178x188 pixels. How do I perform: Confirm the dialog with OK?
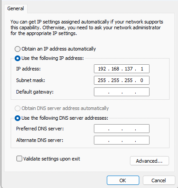[x=123, y=180]
